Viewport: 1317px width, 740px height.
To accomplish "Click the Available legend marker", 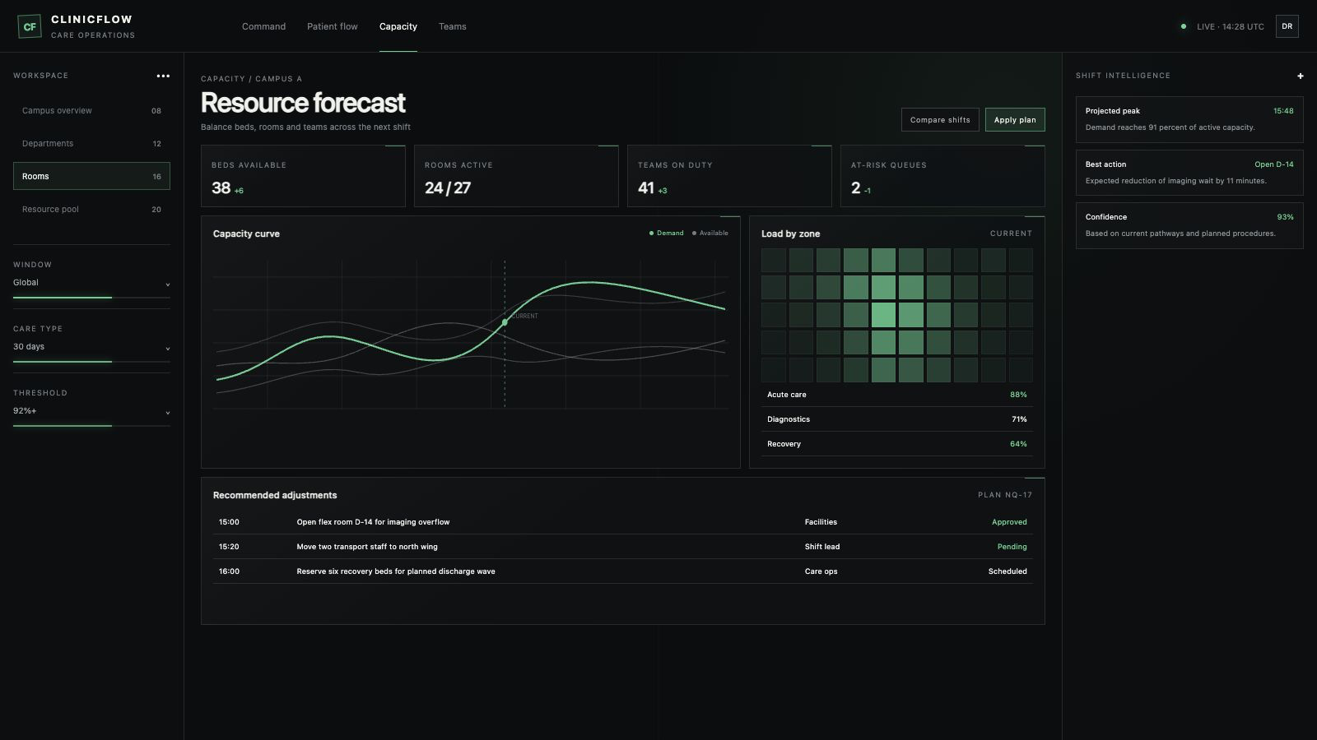I will click(x=694, y=234).
